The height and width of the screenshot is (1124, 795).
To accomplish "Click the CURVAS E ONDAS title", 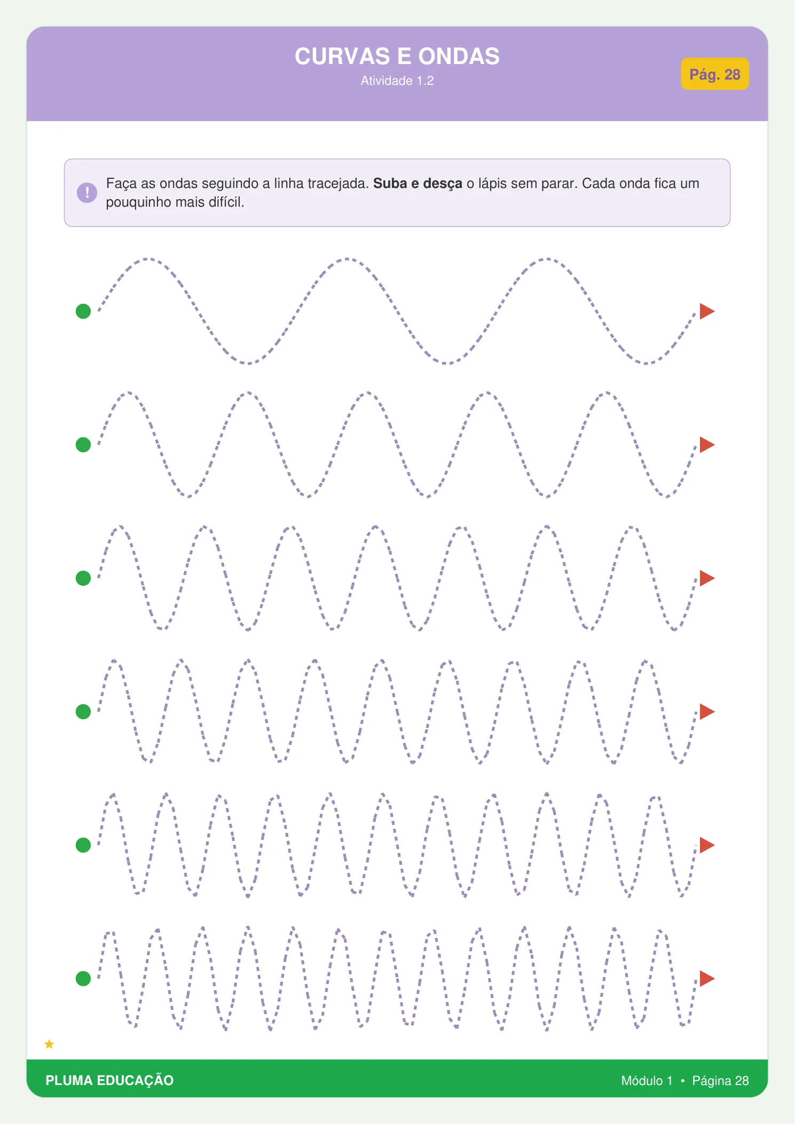I will (x=397, y=56).
